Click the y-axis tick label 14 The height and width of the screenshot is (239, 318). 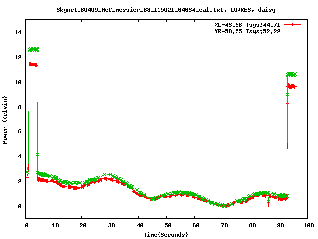(18, 32)
